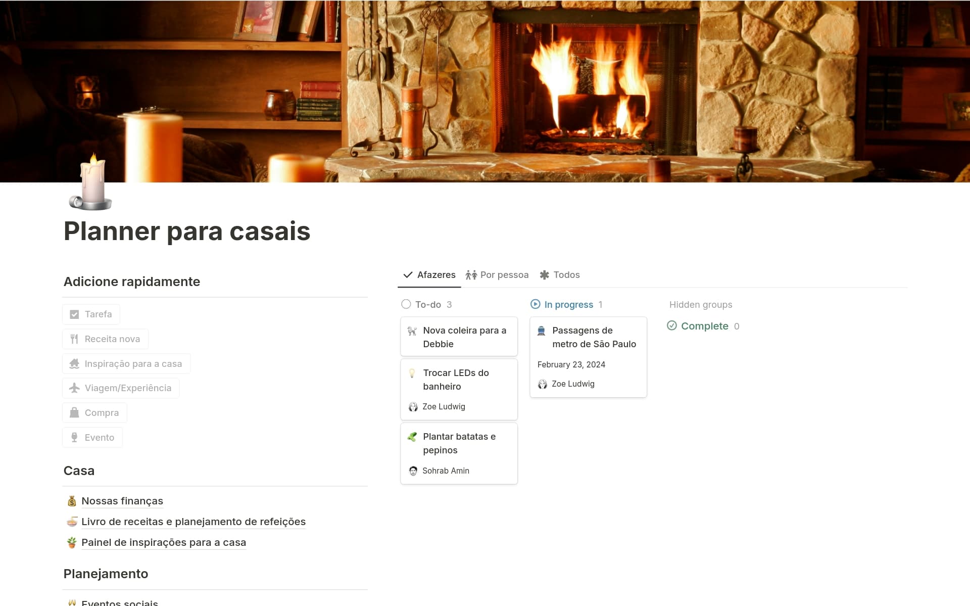Switch to the Todos view tab

click(x=560, y=275)
